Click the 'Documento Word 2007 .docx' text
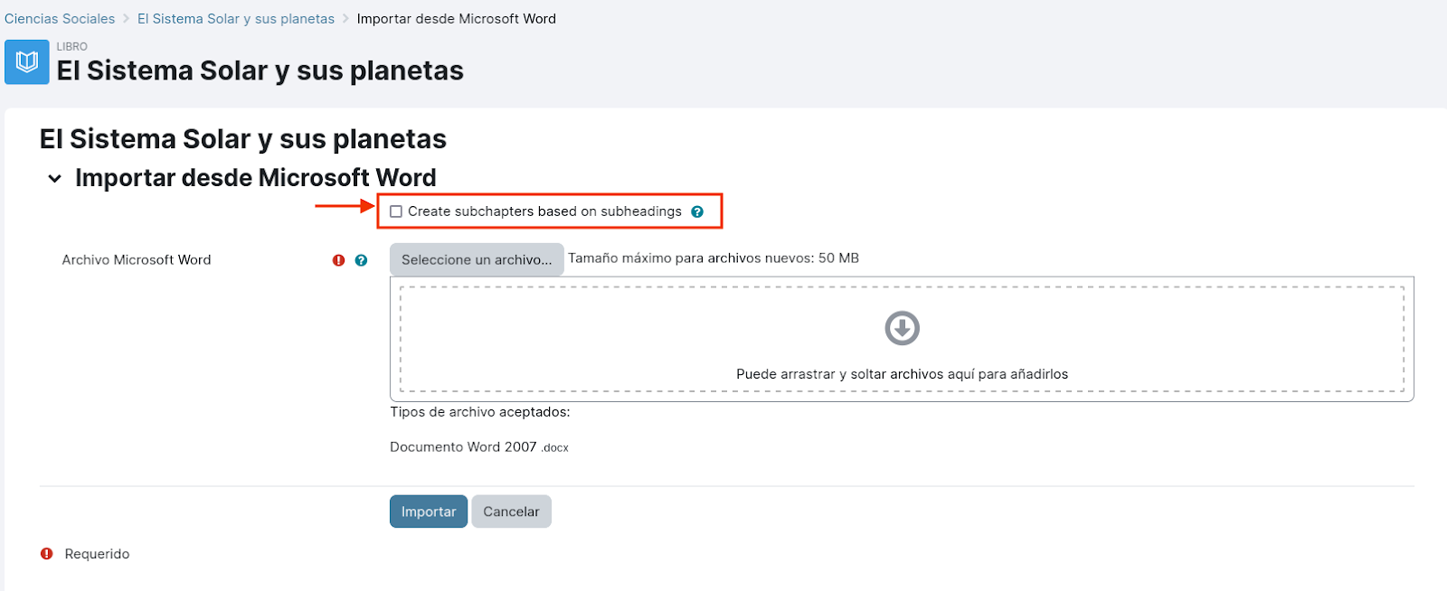 479,447
